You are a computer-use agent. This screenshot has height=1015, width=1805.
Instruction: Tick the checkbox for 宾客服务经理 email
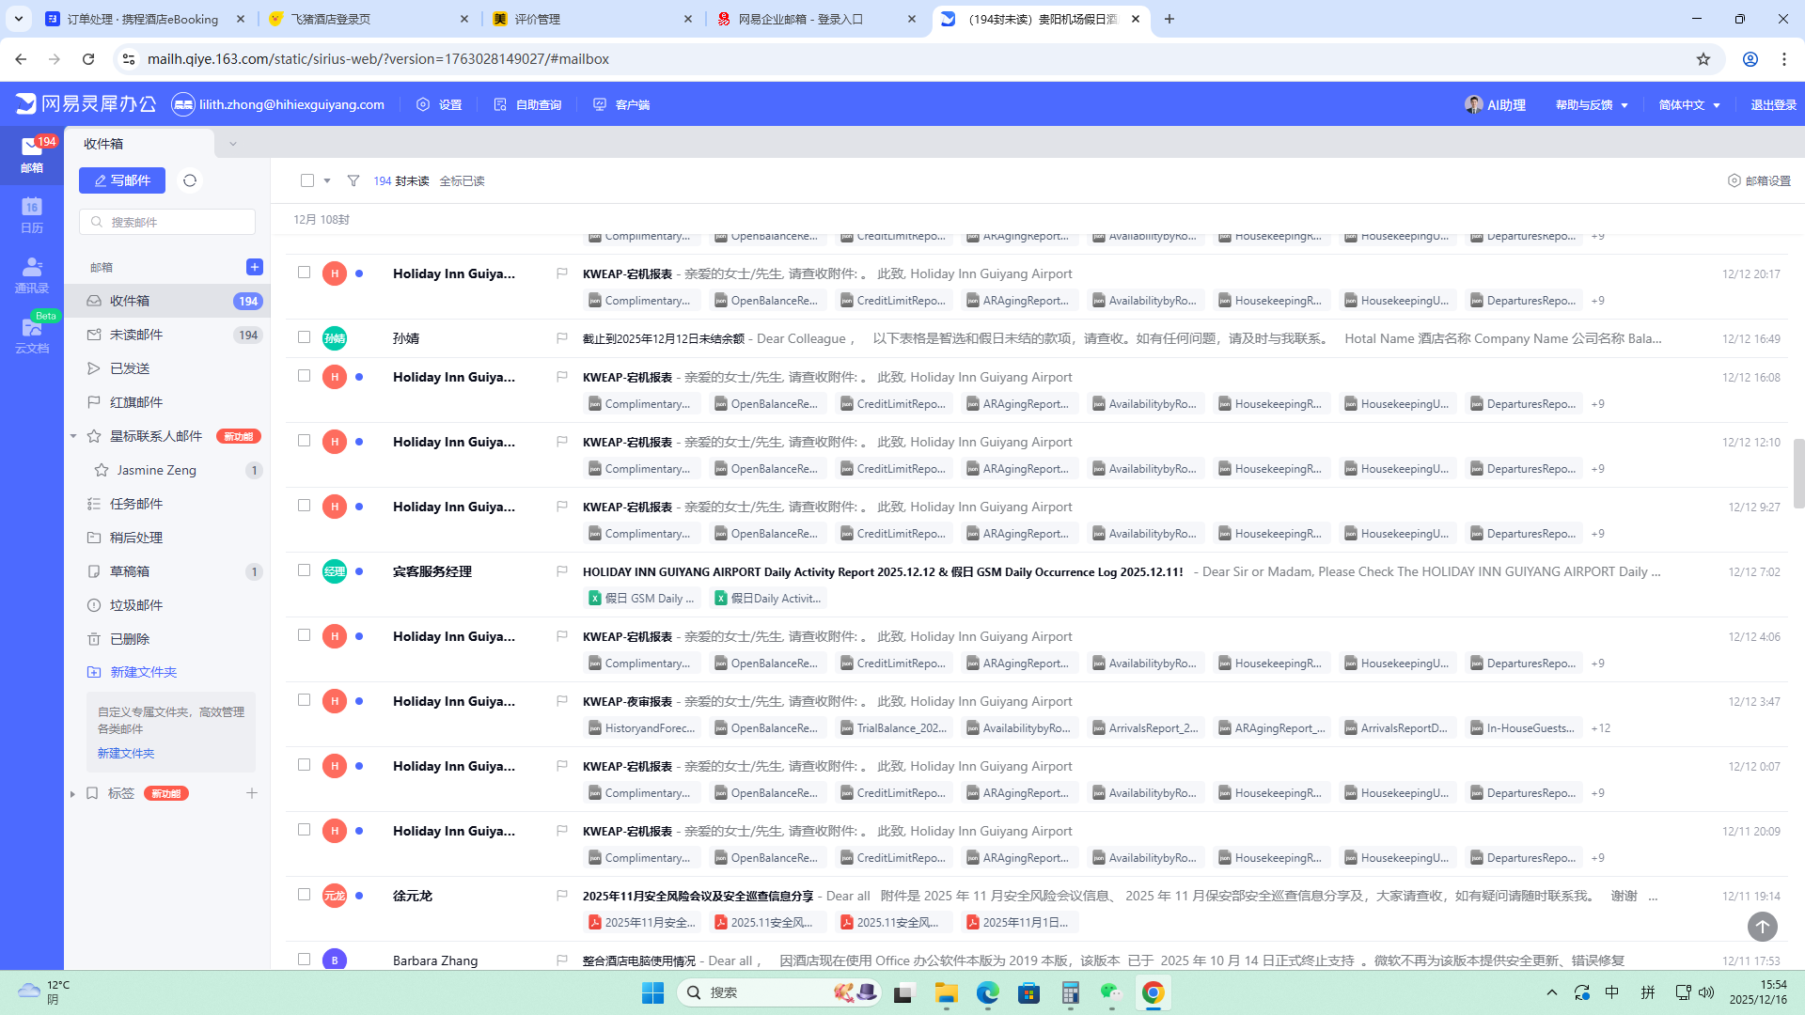pos(304,570)
